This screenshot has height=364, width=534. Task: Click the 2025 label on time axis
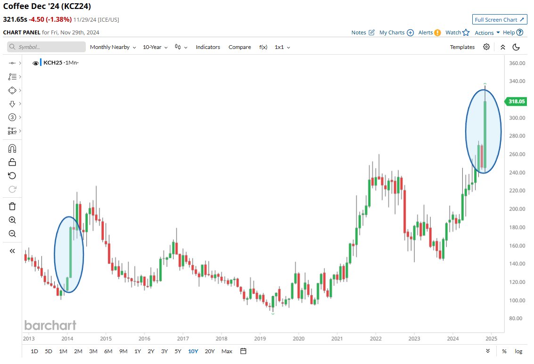[491, 339]
